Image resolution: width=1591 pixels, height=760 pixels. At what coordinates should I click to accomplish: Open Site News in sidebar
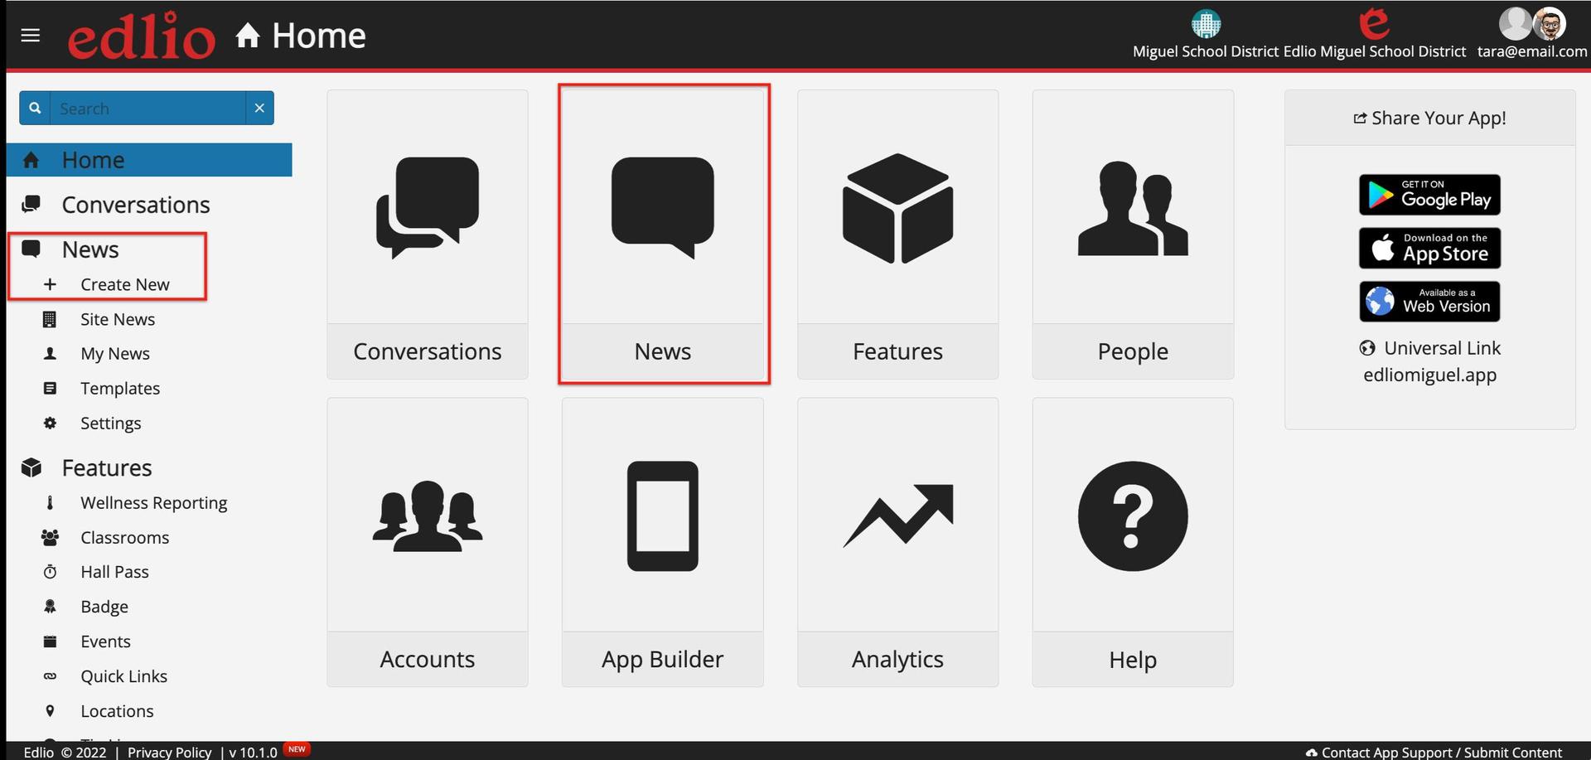tap(118, 319)
